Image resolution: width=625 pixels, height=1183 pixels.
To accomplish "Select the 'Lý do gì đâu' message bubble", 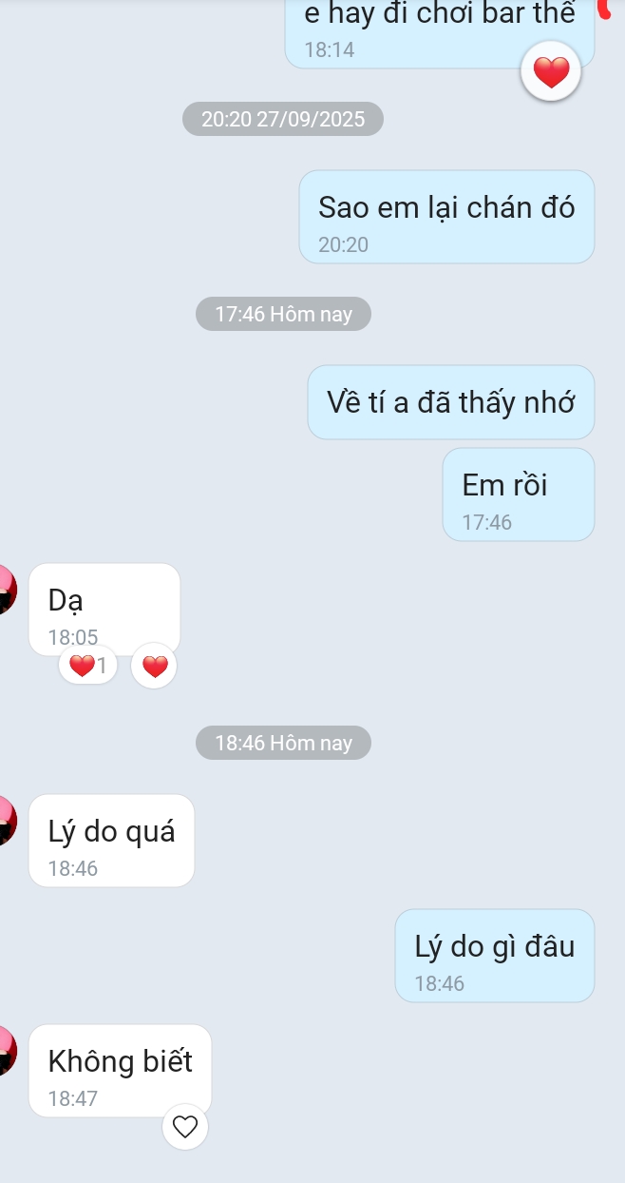I will tap(495, 956).
